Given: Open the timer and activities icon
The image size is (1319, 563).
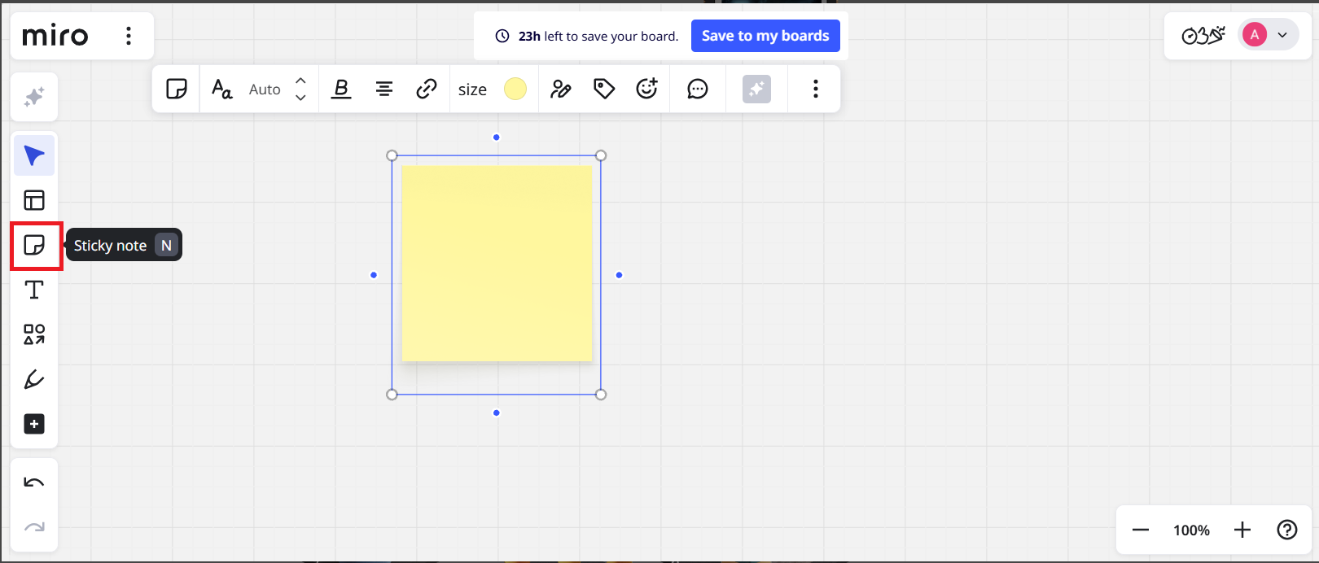Looking at the screenshot, I should tap(1203, 35).
